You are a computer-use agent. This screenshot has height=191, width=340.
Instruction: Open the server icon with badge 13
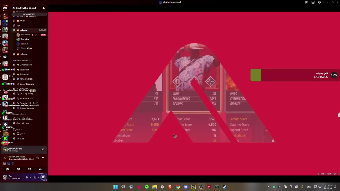(5, 43)
